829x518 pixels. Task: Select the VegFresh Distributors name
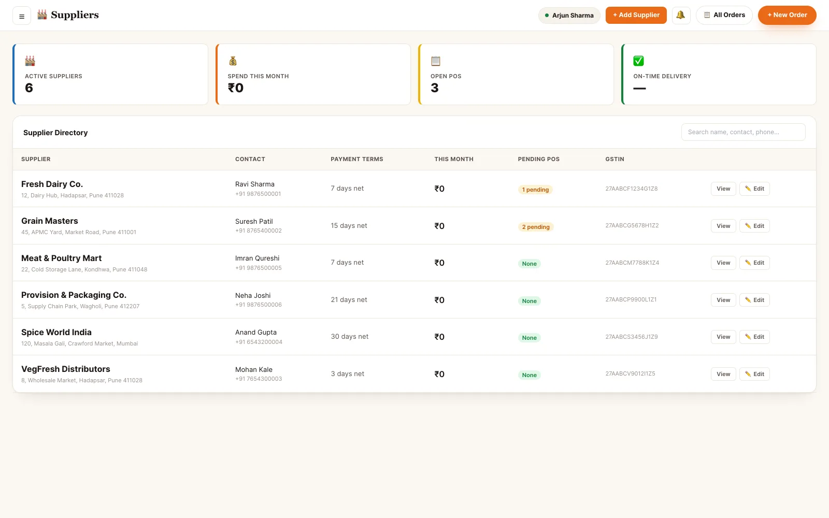click(66, 369)
